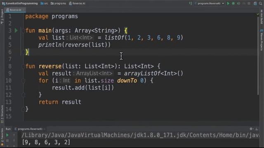Click the 'List<Int>' type hint on line 4
264x148 pixels.
click(x=81, y=37)
